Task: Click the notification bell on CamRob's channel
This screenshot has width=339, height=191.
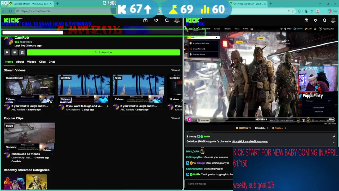Action: pyautogui.click(x=7, y=53)
